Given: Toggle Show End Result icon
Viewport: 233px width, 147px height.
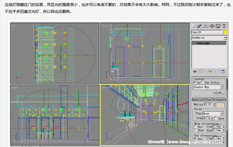Looking at the screenshot, I should 202,71.
